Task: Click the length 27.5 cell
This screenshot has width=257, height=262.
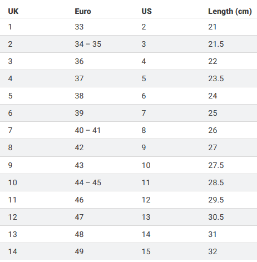Action: click(x=216, y=165)
